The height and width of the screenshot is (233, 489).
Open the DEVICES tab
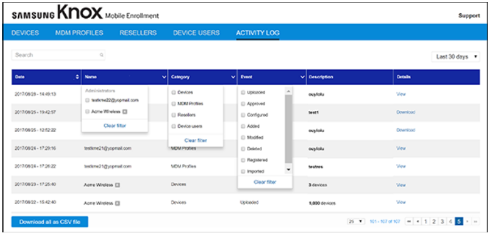tap(25, 33)
